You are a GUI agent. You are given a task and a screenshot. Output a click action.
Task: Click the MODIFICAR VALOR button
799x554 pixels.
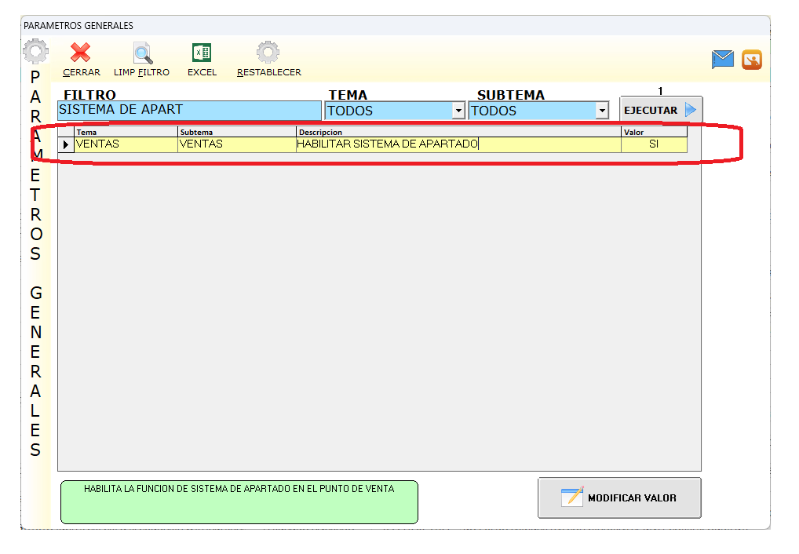tap(619, 498)
